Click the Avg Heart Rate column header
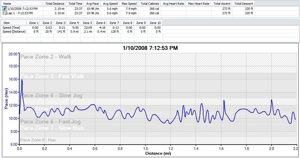 pyautogui.click(x=173, y=4)
